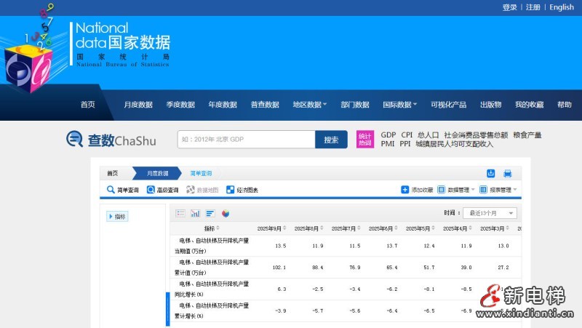Screen dimensions: 582x328
Task: Expand the 报表管理 dropdown
Action: (x=498, y=190)
